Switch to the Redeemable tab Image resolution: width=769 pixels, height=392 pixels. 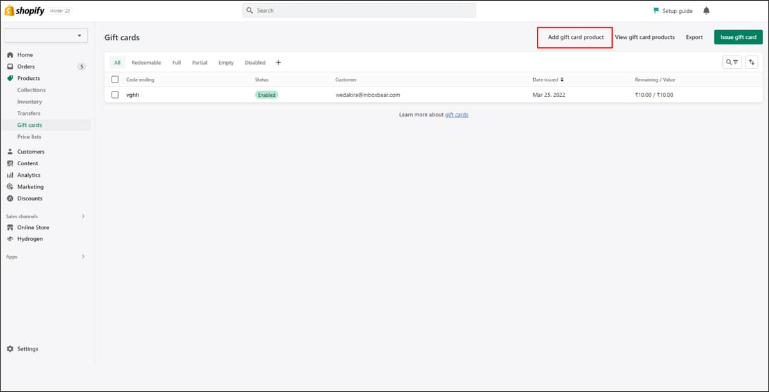click(x=146, y=63)
